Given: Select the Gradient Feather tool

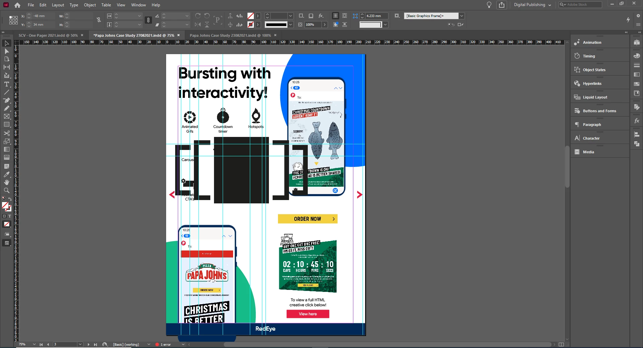Looking at the screenshot, I should pyautogui.click(x=6, y=157).
